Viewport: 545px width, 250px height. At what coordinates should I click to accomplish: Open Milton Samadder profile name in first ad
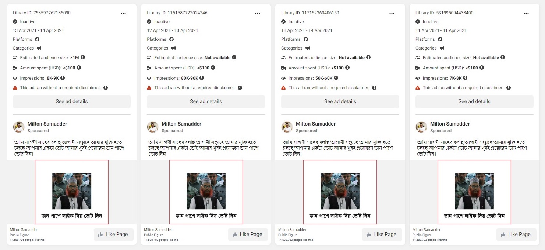[47, 124]
